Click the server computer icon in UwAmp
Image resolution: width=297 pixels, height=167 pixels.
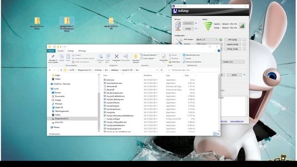coord(178,26)
